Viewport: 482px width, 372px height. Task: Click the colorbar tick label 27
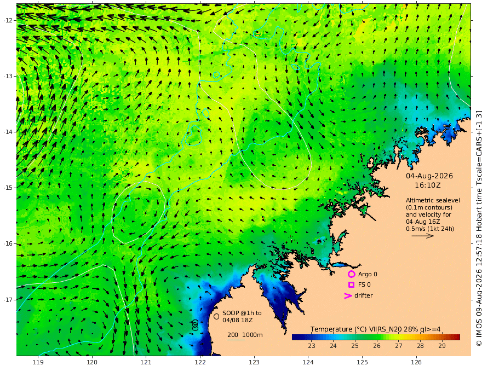click(399, 346)
